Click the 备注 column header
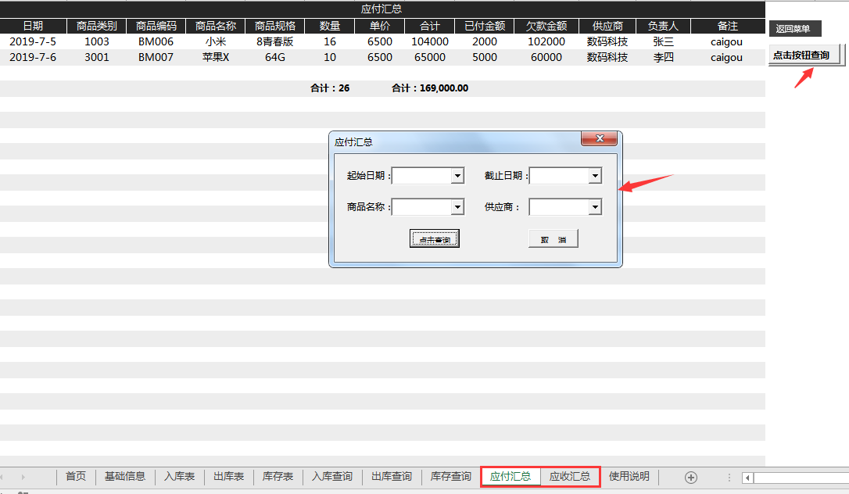The width and height of the screenshot is (849, 494). 728,26
